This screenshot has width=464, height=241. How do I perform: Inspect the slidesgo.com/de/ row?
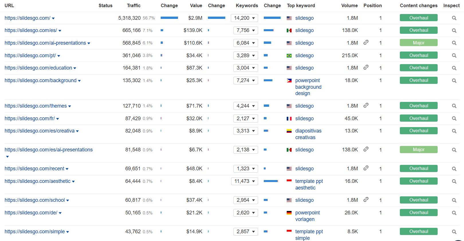click(x=454, y=213)
